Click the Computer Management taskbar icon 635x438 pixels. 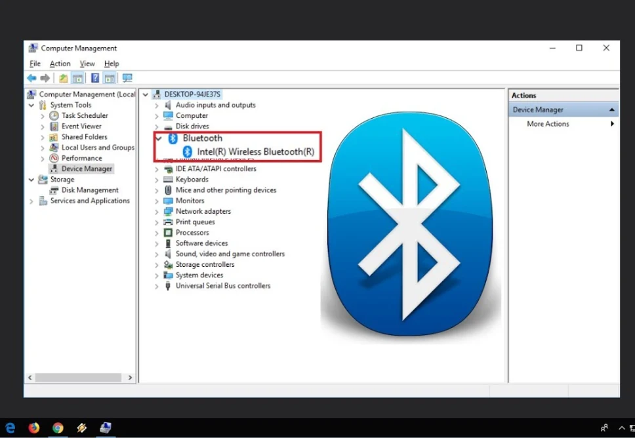click(x=106, y=428)
